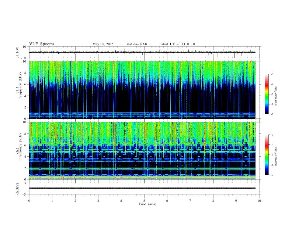This screenshot has height=225, width=292.
Task: Select the date text "May 10, 2025"
Action: (103, 44)
